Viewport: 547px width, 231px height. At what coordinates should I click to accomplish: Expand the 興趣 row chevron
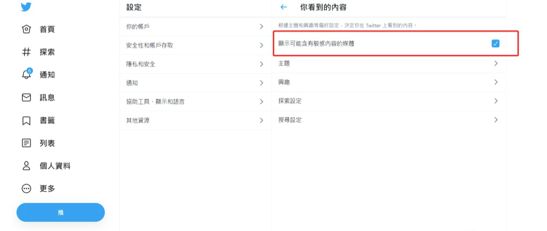pyautogui.click(x=496, y=82)
